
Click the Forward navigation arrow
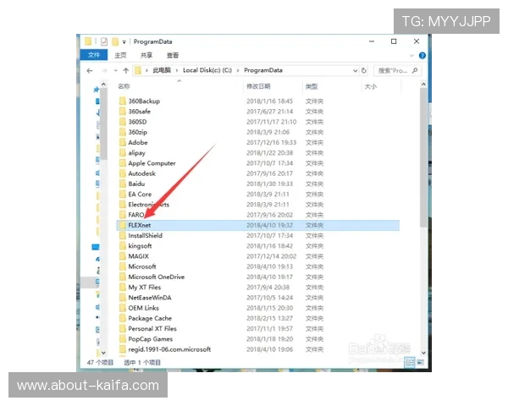(x=104, y=70)
